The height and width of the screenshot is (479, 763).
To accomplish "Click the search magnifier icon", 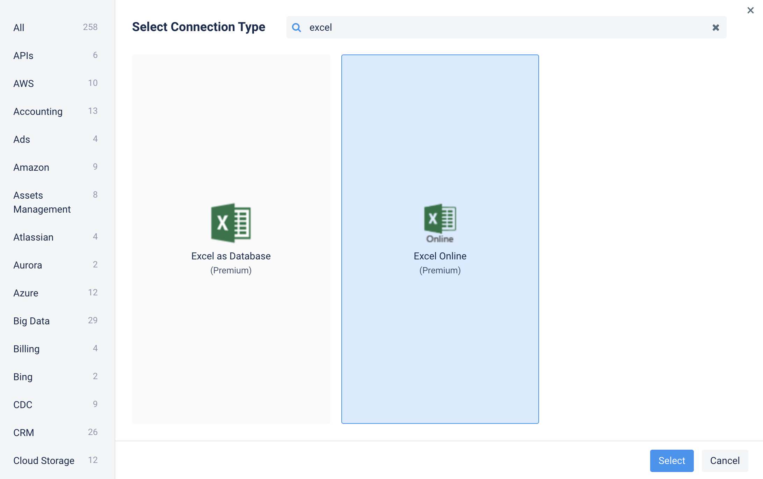I will click(297, 27).
